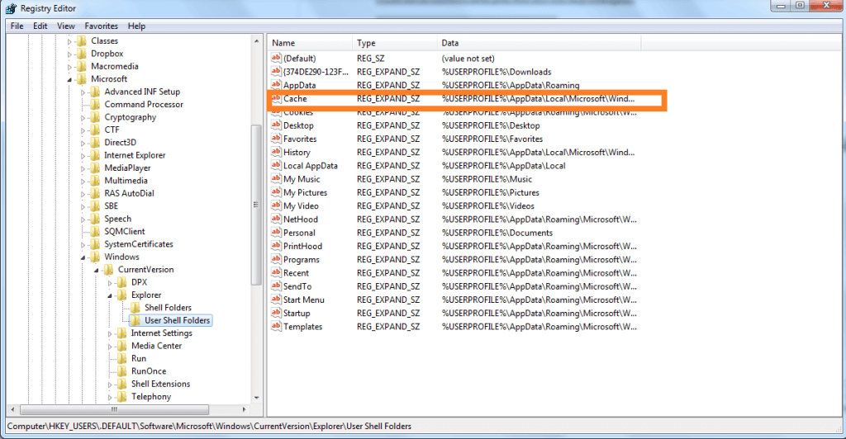Click the %USERPROFILE%\Downloads data cell
The height and width of the screenshot is (439, 846).
coord(497,72)
